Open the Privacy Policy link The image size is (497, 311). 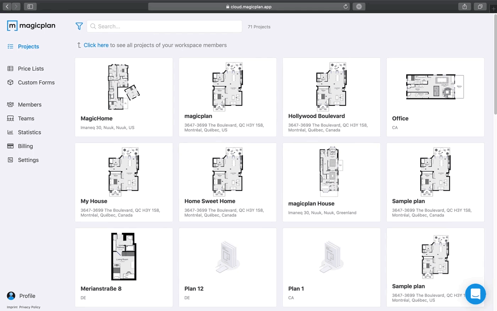(x=30, y=307)
